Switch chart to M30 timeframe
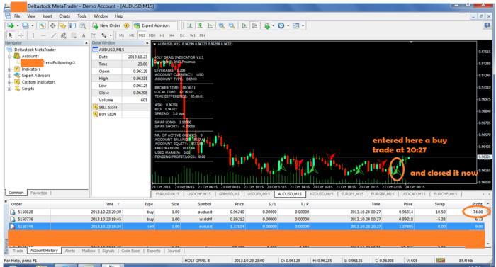Image resolution: width=496 pixels, height=267 pixels. pyautogui.click(x=152, y=35)
